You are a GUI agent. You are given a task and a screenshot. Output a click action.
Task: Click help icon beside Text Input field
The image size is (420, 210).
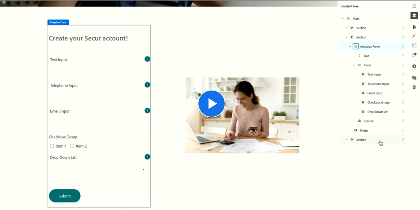point(147,59)
